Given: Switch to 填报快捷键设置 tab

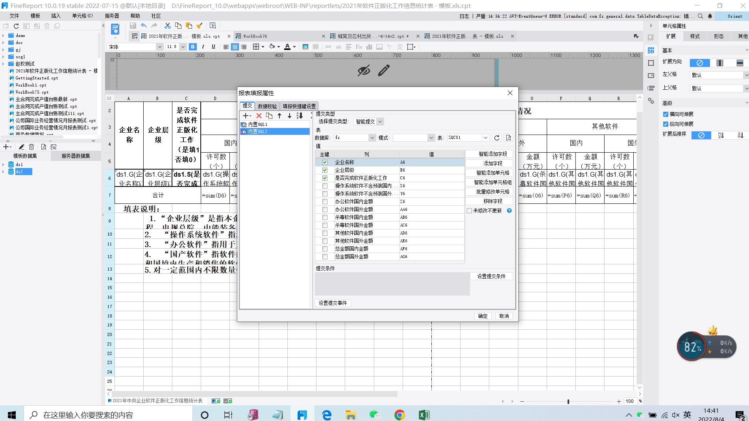Looking at the screenshot, I should coord(299,106).
